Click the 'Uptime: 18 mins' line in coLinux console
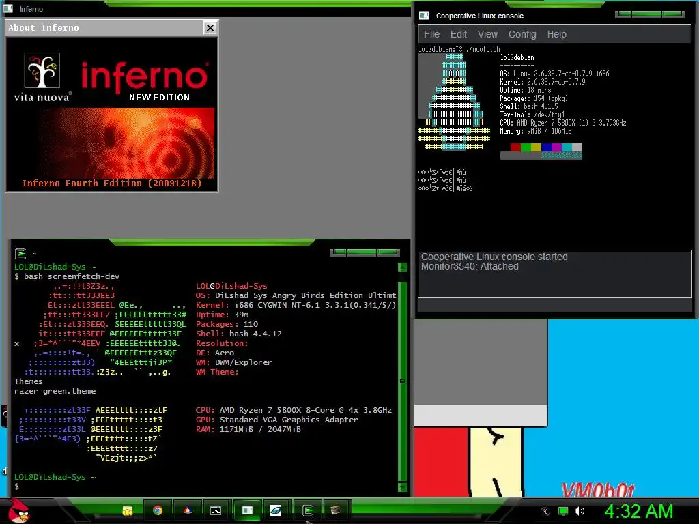Viewport: 699px width, 524px height. pyautogui.click(x=525, y=90)
